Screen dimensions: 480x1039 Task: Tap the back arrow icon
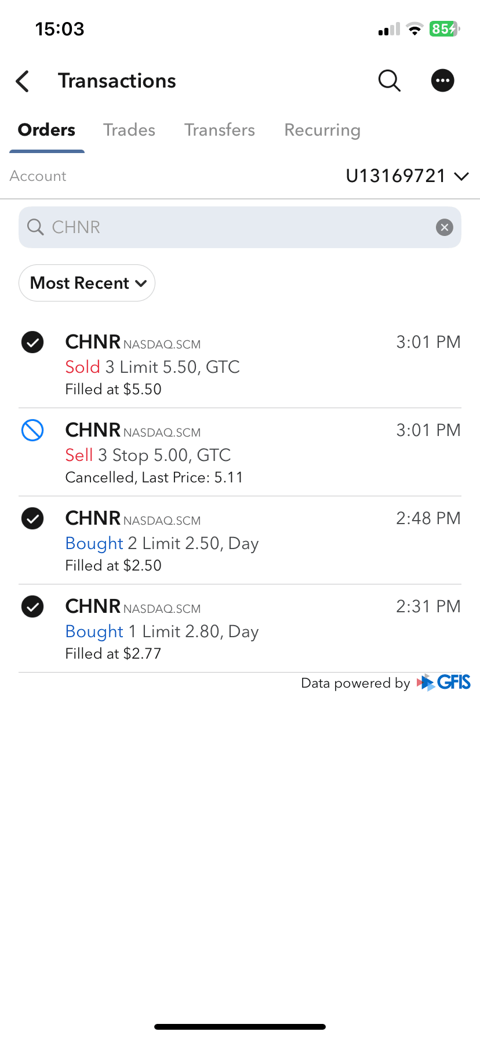point(23,81)
